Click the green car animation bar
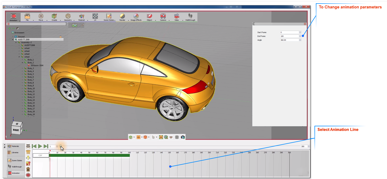The width and height of the screenshot is (387, 179). tap(90, 155)
